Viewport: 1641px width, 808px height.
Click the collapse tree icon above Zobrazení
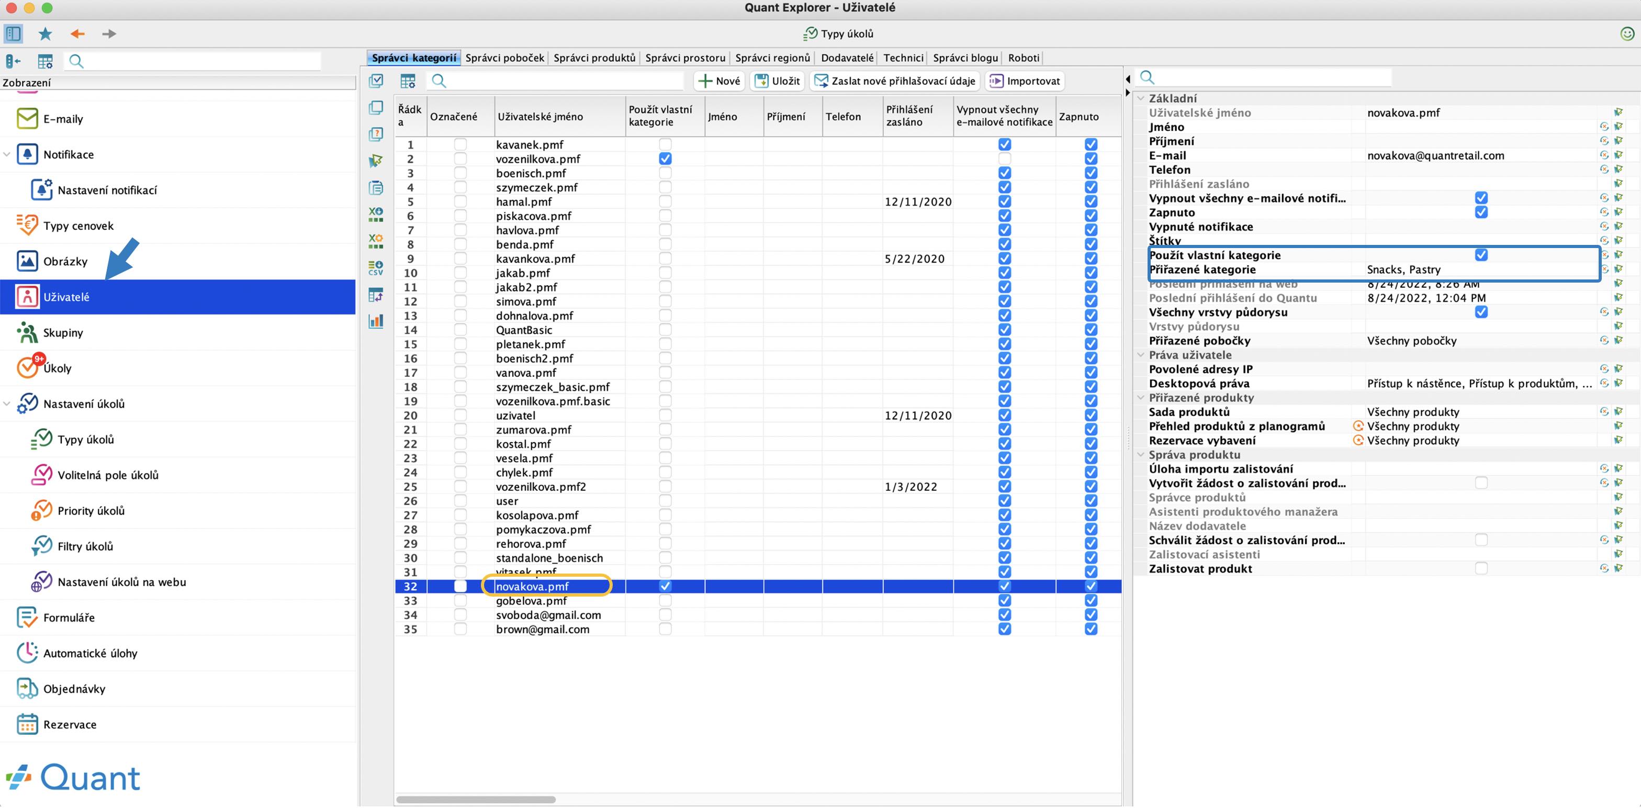13,61
